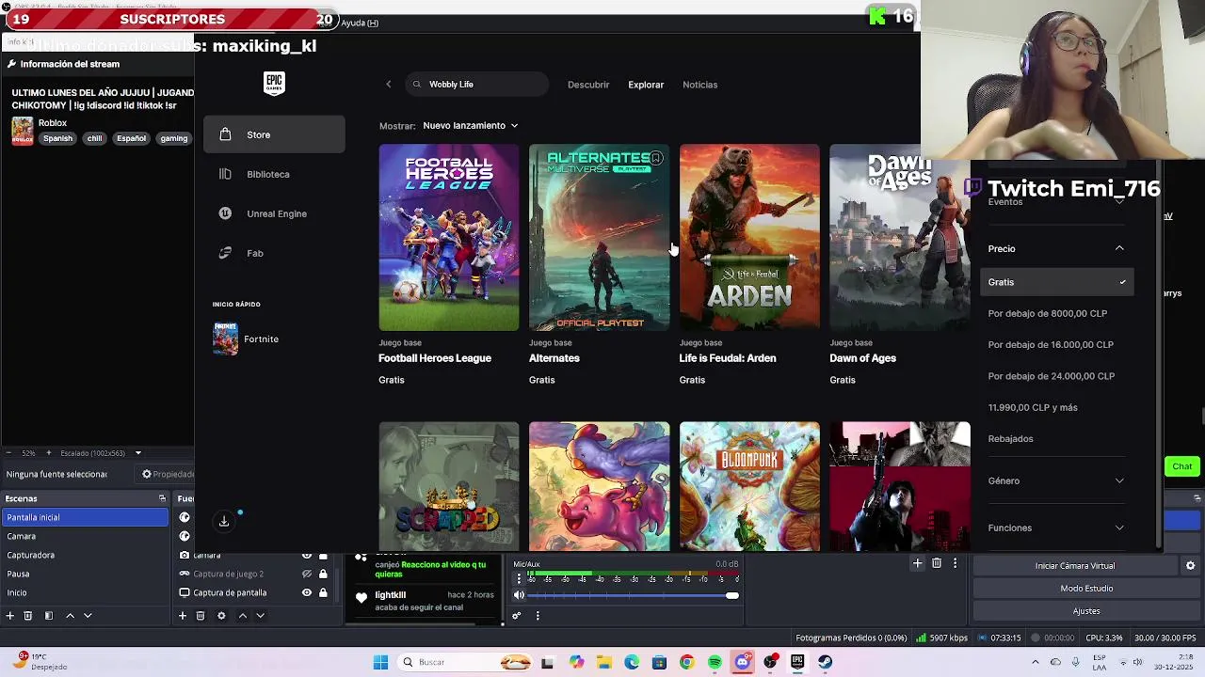Undock the Escenas panel
This screenshot has width=1205, height=677.
pyautogui.click(x=162, y=498)
